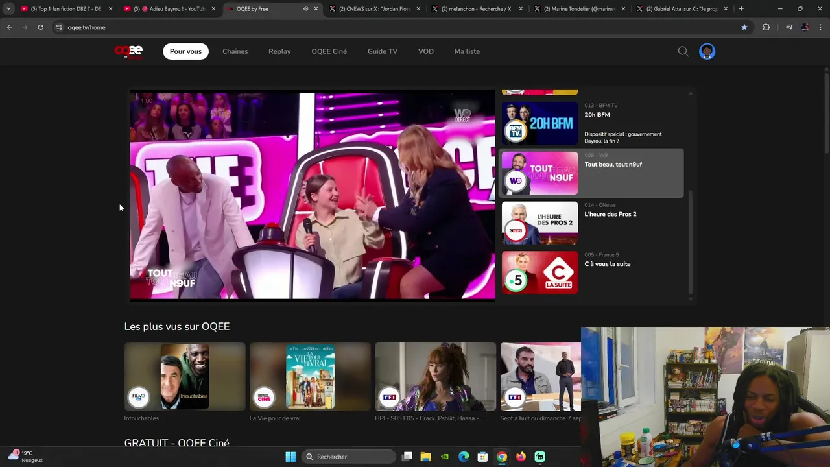830x467 pixels.
Task: Launch File Explorer from taskbar
Action: click(x=426, y=457)
